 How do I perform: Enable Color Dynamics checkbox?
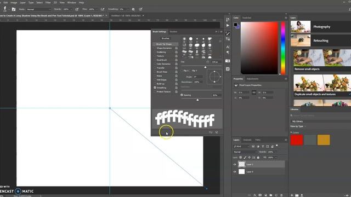[155, 64]
